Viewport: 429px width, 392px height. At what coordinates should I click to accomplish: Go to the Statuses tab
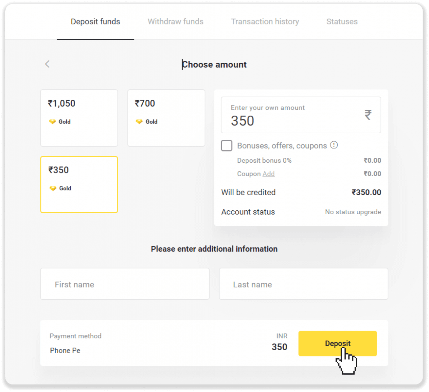[342, 22]
